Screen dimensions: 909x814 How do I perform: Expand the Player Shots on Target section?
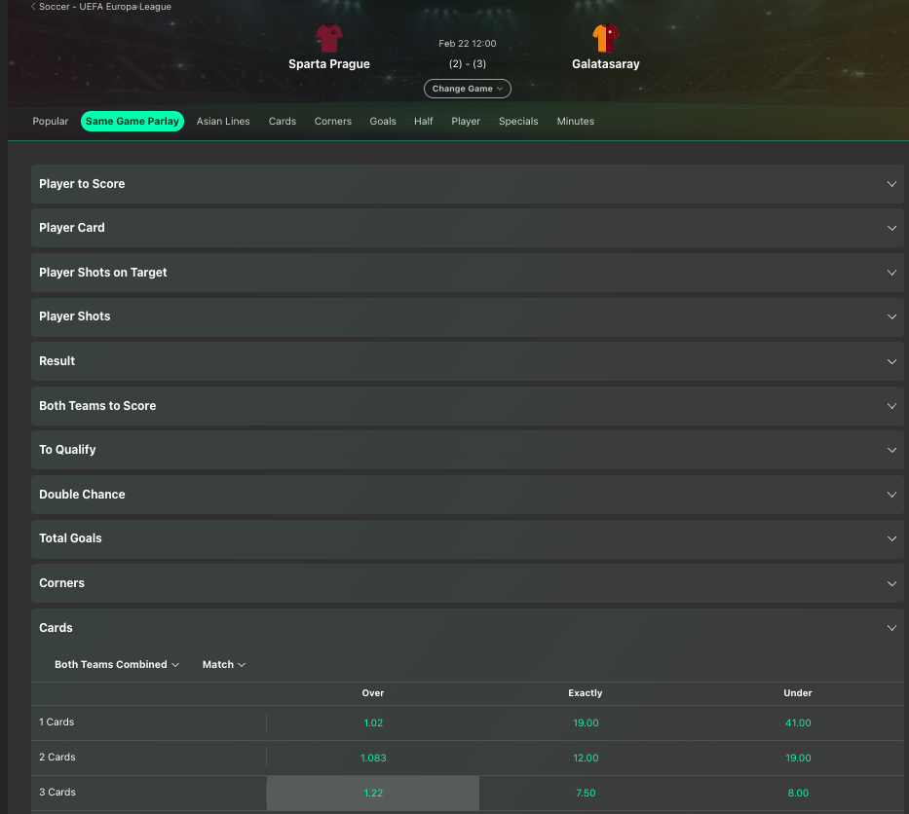click(x=468, y=273)
